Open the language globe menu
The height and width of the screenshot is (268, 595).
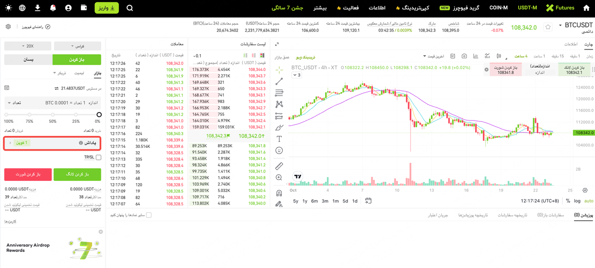coord(23,8)
